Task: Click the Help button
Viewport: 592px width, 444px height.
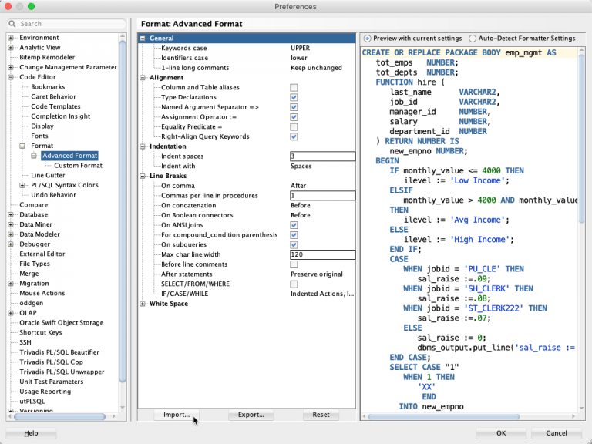Action: tap(31, 433)
